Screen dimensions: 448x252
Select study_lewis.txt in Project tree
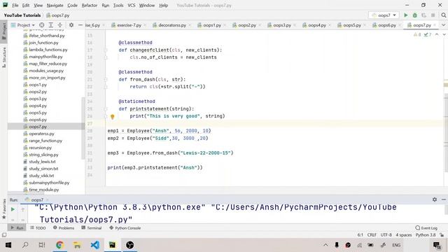coord(42,162)
